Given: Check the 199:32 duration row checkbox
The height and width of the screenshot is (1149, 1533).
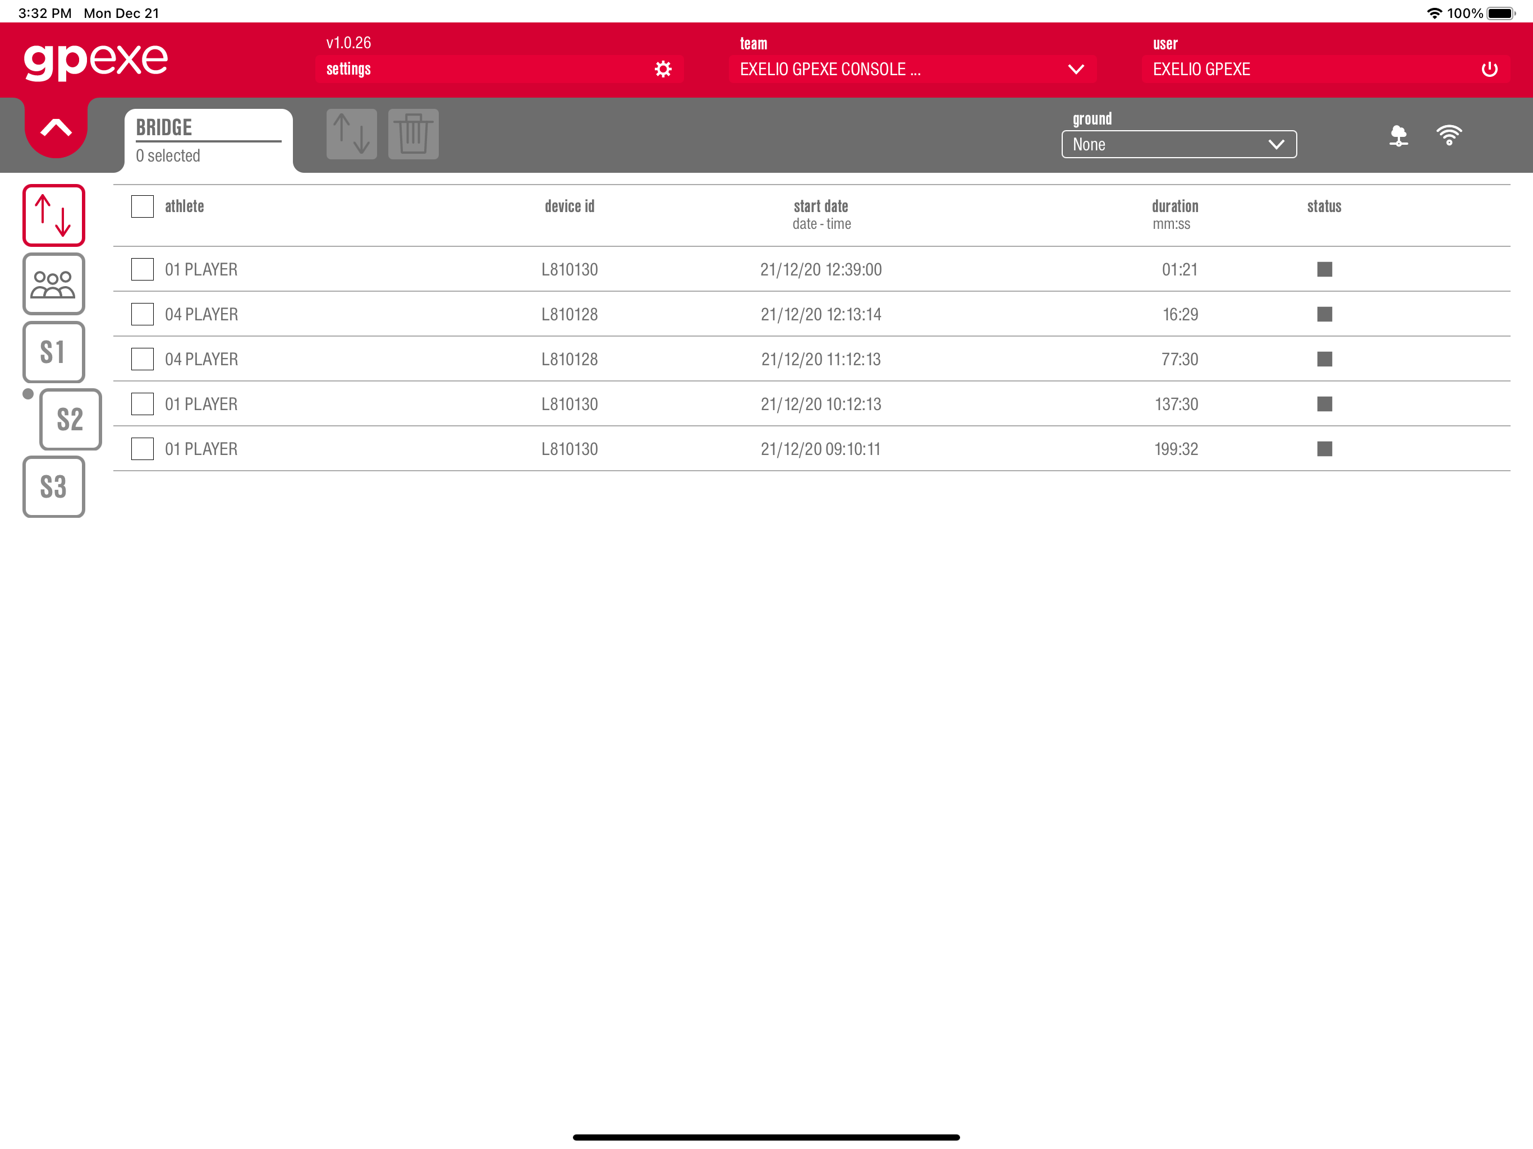Looking at the screenshot, I should [x=142, y=449].
